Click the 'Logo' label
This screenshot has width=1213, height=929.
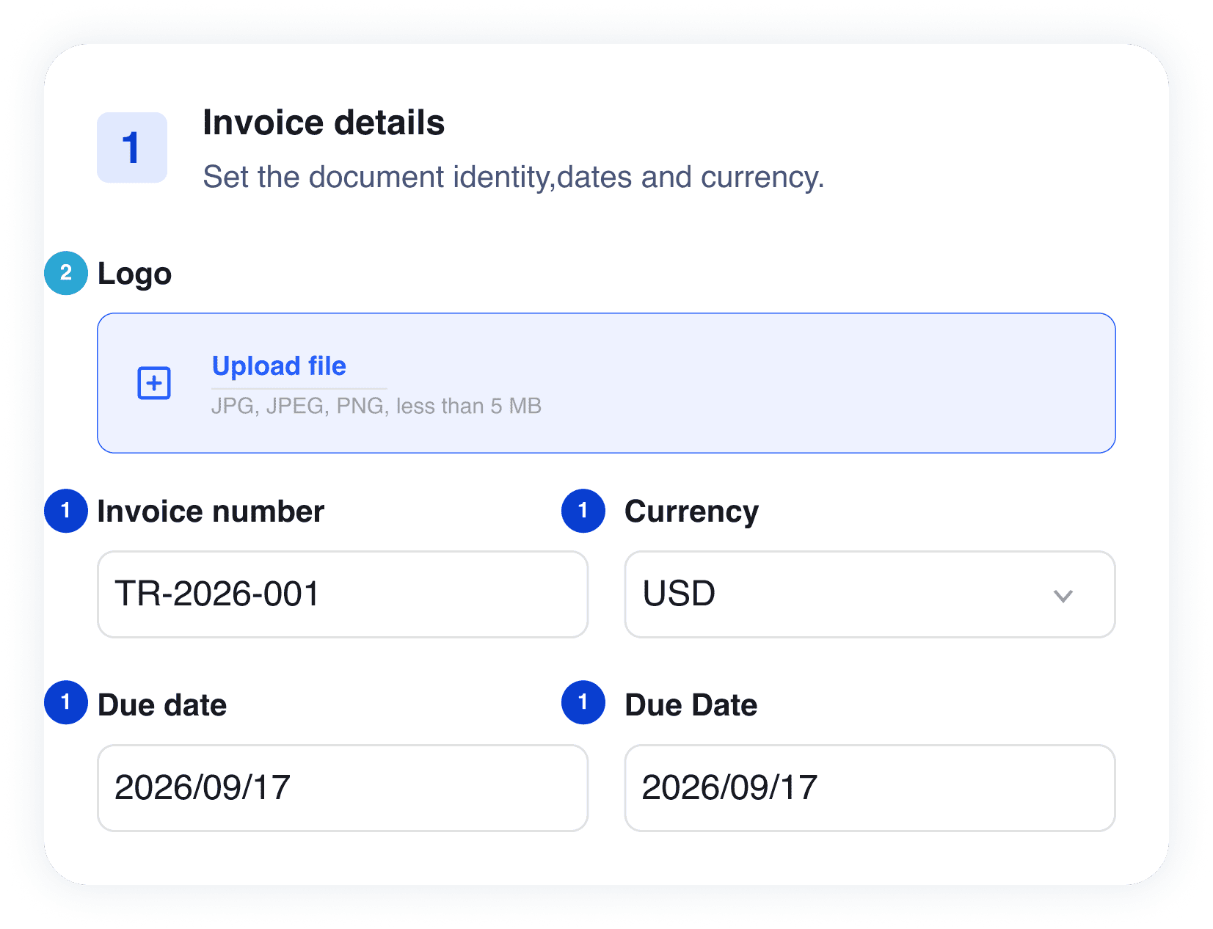tap(135, 274)
